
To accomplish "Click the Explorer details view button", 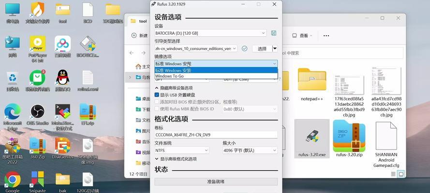I will tap(393, 174).
